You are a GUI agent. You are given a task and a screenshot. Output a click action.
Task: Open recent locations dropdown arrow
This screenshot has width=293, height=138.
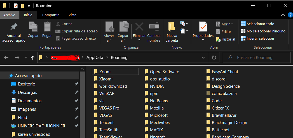(25, 58)
